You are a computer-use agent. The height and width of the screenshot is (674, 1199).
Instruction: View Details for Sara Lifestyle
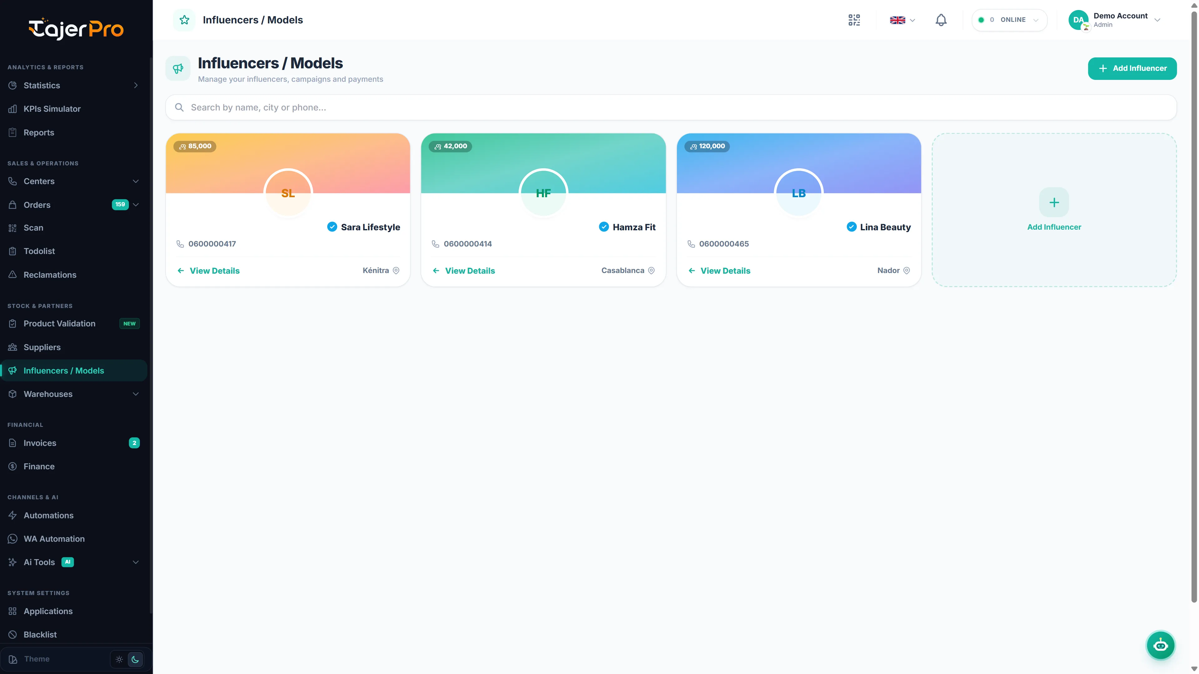(208, 271)
